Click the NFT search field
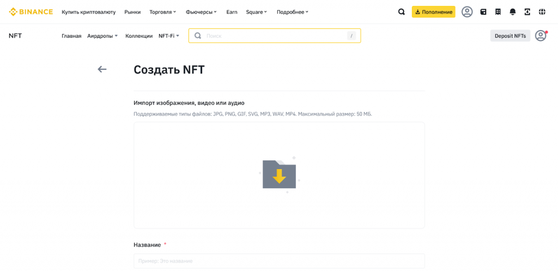 275,36
